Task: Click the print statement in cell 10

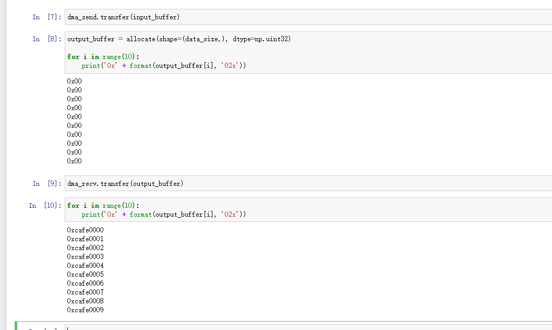Action: (163, 214)
